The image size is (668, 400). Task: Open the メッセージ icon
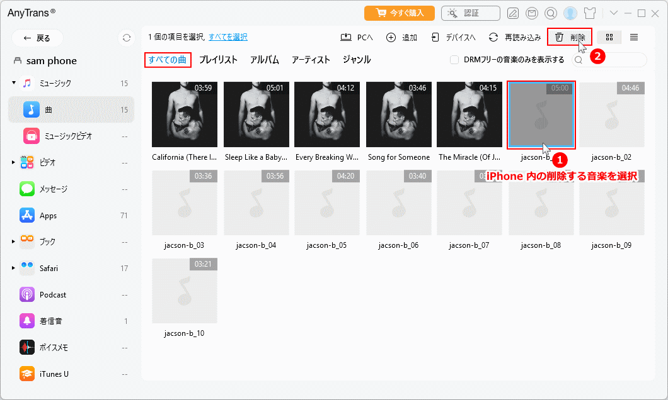pyautogui.click(x=27, y=189)
